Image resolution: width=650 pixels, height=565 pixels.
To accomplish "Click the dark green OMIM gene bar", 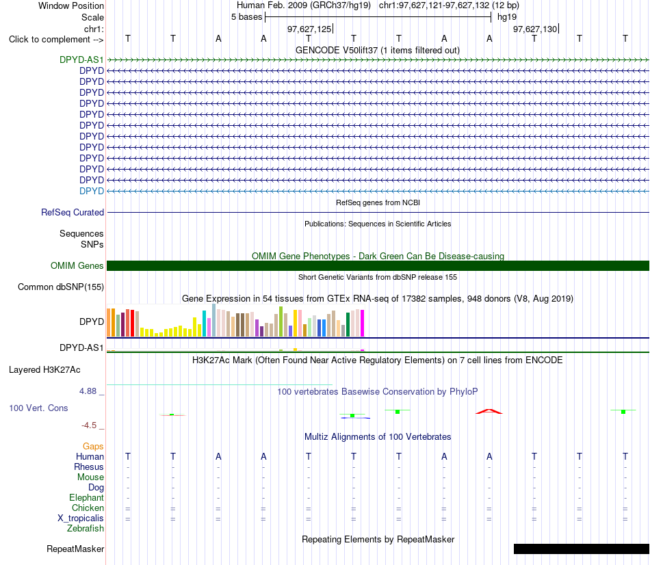I will [x=378, y=265].
